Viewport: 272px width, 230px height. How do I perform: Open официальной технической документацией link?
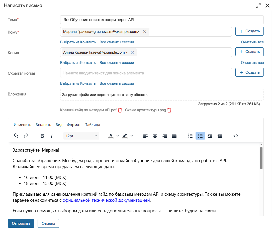[x=106, y=200]
